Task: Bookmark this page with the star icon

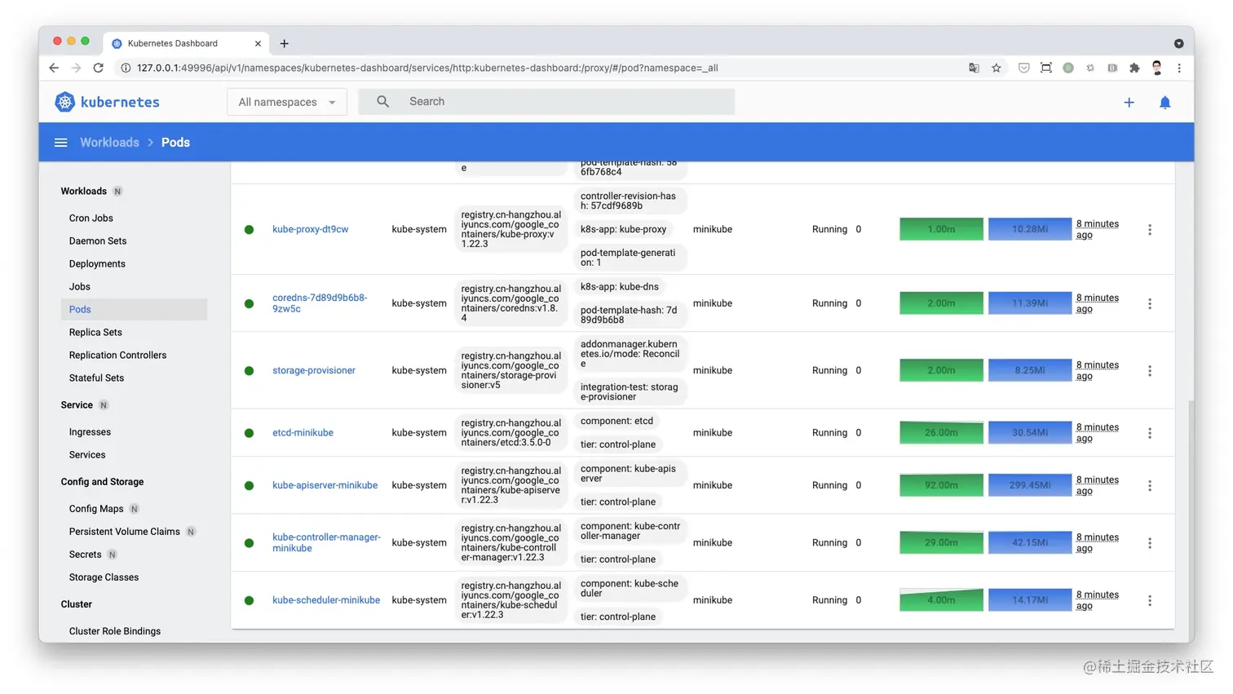Action: point(996,68)
